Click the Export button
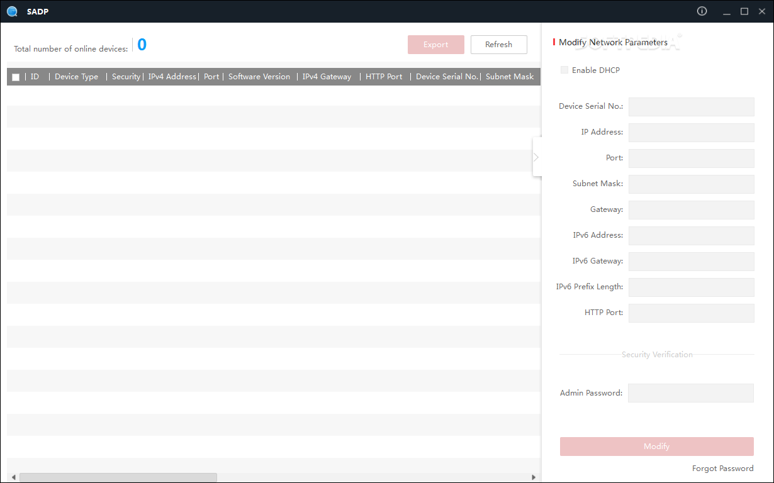The image size is (774, 483). pyautogui.click(x=435, y=45)
